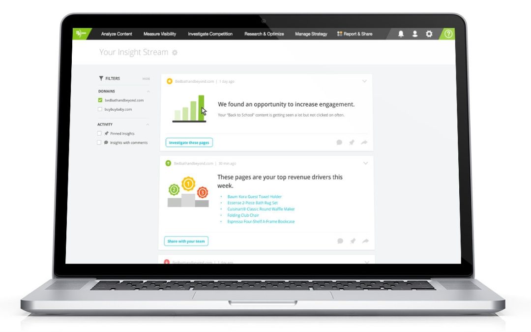Open the settings gear in top bar
Image resolution: width=531 pixels, height=332 pixels.
pos(429,33)
